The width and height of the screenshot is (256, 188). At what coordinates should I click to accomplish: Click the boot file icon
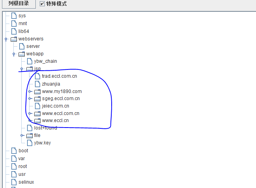[14, 151]
